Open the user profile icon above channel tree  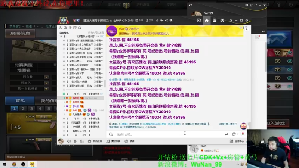click(x=60, y=28)
